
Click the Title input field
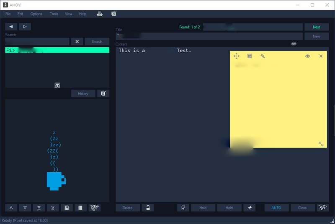tap(209, 36)
